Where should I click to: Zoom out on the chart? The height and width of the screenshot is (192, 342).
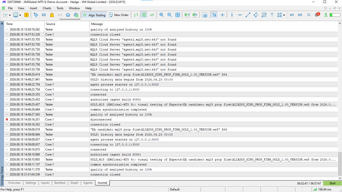coord(169,15)
